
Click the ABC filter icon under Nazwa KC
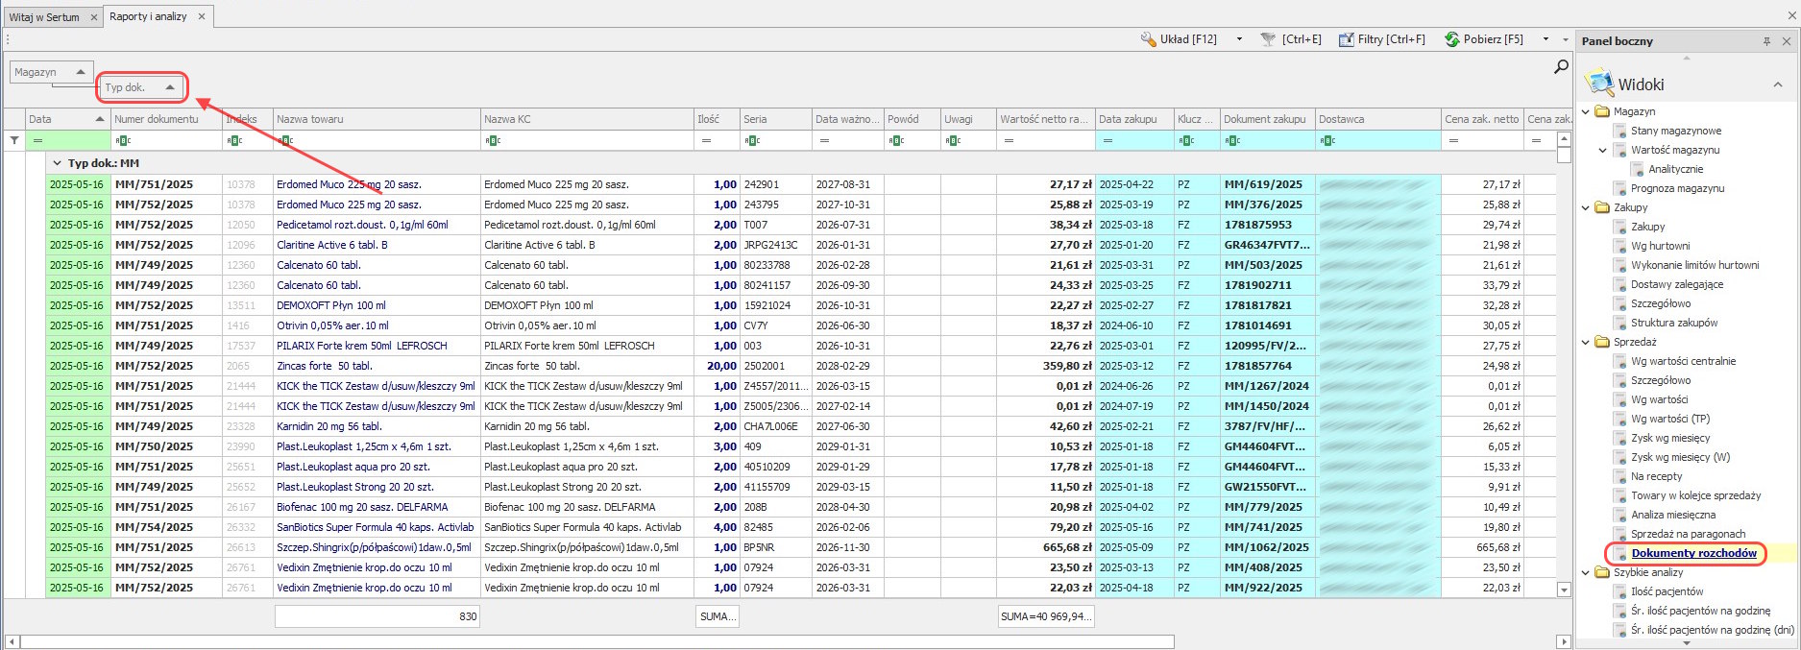pyautogui.click(x=493, y=140)
